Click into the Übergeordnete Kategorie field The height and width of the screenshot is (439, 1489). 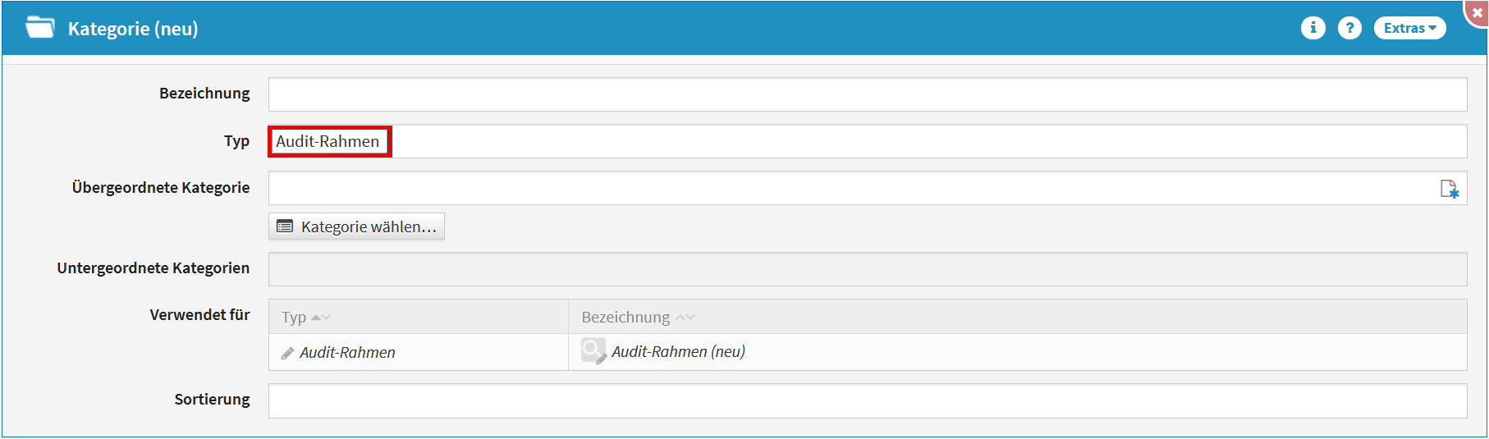click(850, 188)
